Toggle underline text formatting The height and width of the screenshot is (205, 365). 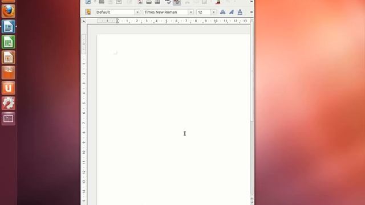click(240, 12)
